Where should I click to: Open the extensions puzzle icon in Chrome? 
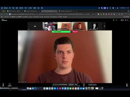(x=122, y=14)
